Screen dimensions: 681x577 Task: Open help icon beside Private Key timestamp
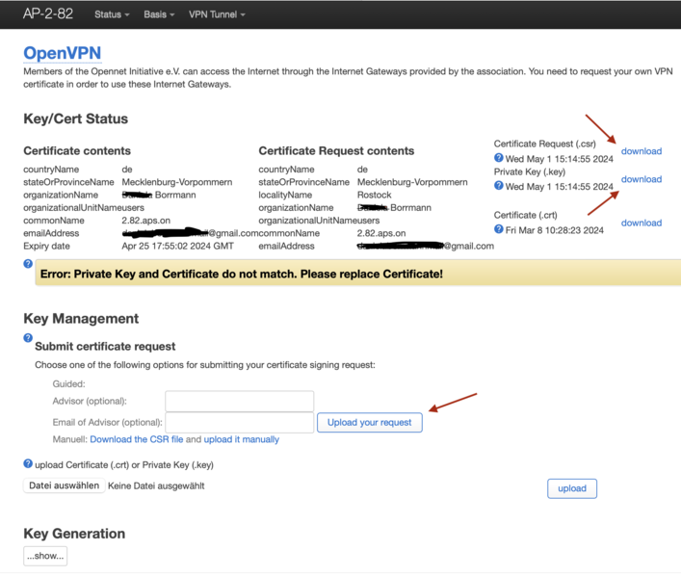click(x=499, y=186)
